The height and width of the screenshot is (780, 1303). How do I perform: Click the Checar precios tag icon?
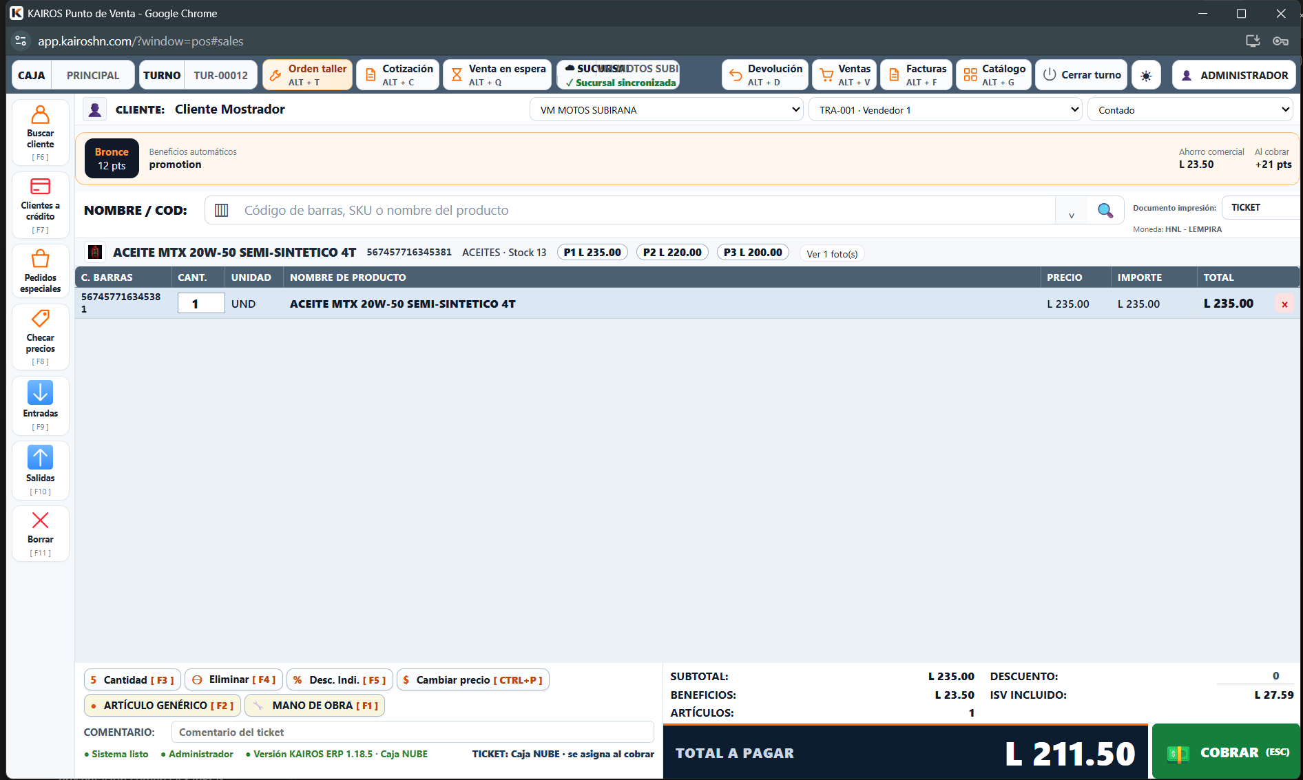pos(41,318)
